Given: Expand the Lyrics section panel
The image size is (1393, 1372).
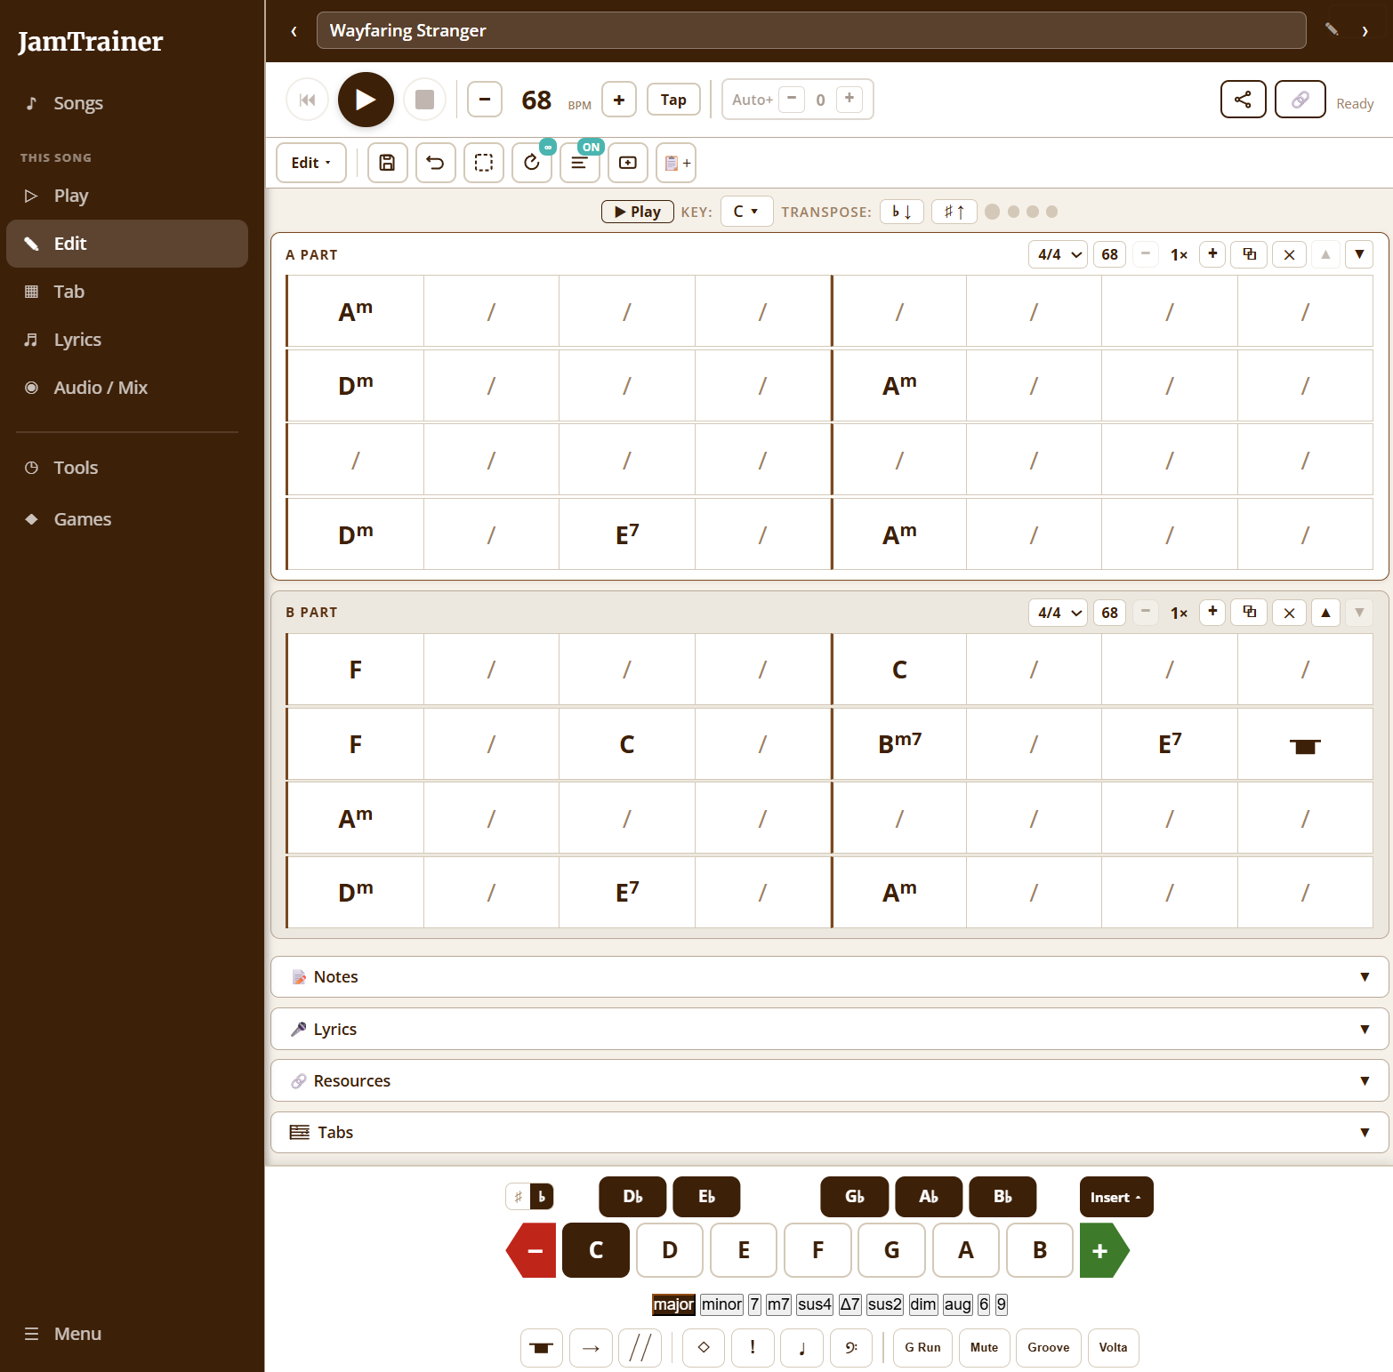Looking at the screenshot, I should coord(829,1029).
